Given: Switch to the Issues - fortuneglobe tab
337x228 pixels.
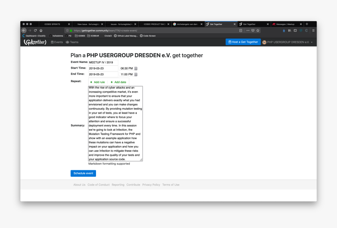Looking at the screenshot, I should pos(121,24).
